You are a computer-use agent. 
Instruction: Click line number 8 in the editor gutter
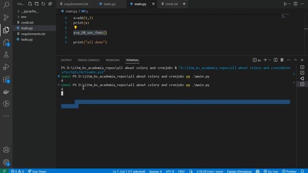(66, 37)
